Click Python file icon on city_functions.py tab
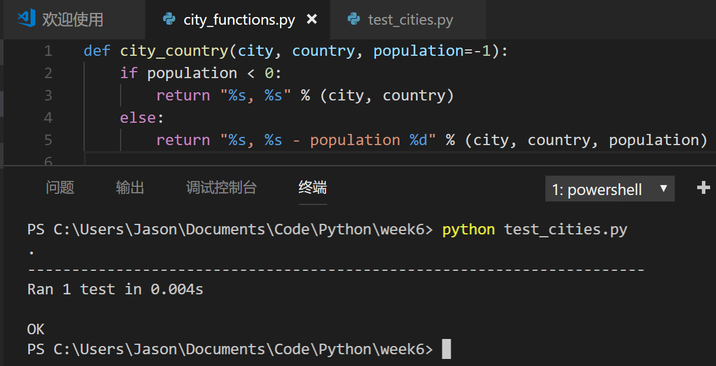The image size is (716, 366). tap(169, 19)
